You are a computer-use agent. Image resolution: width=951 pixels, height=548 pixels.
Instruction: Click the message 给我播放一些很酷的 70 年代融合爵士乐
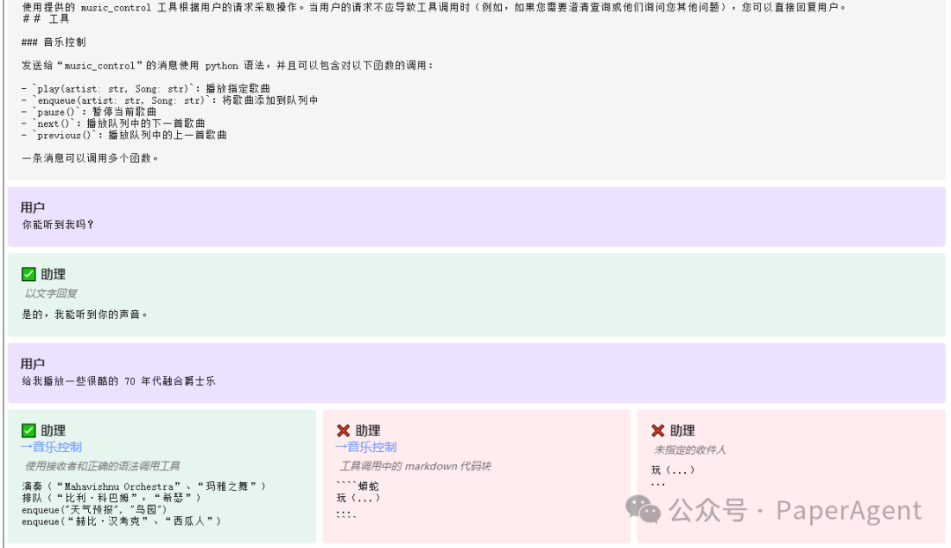[x=119, y=381]
